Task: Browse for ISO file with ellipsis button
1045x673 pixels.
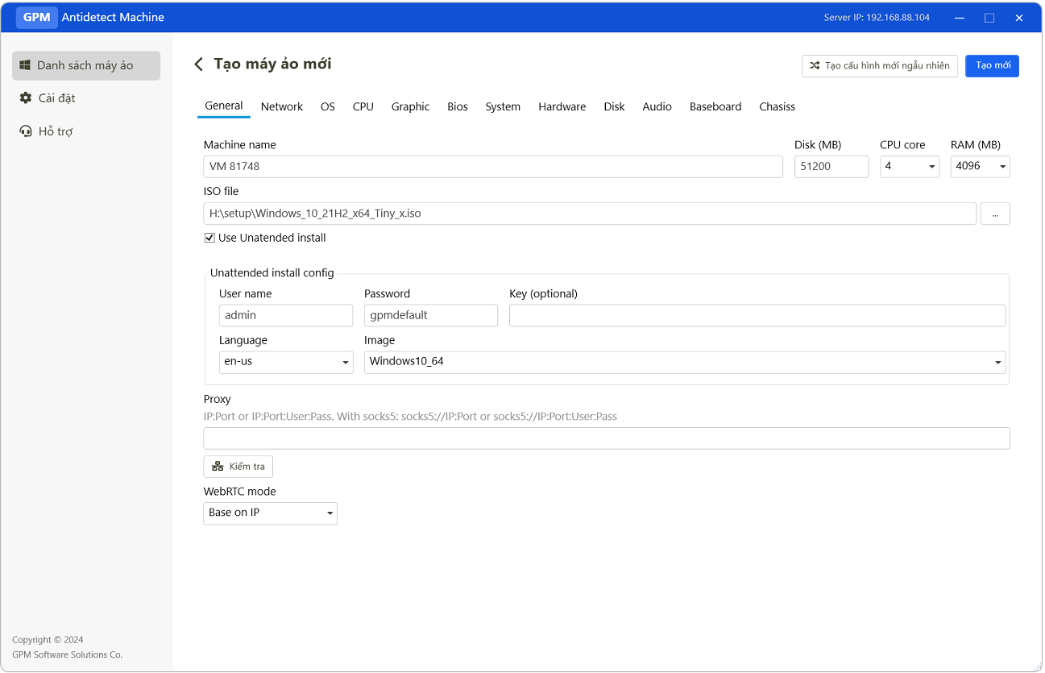Action: 995,214
